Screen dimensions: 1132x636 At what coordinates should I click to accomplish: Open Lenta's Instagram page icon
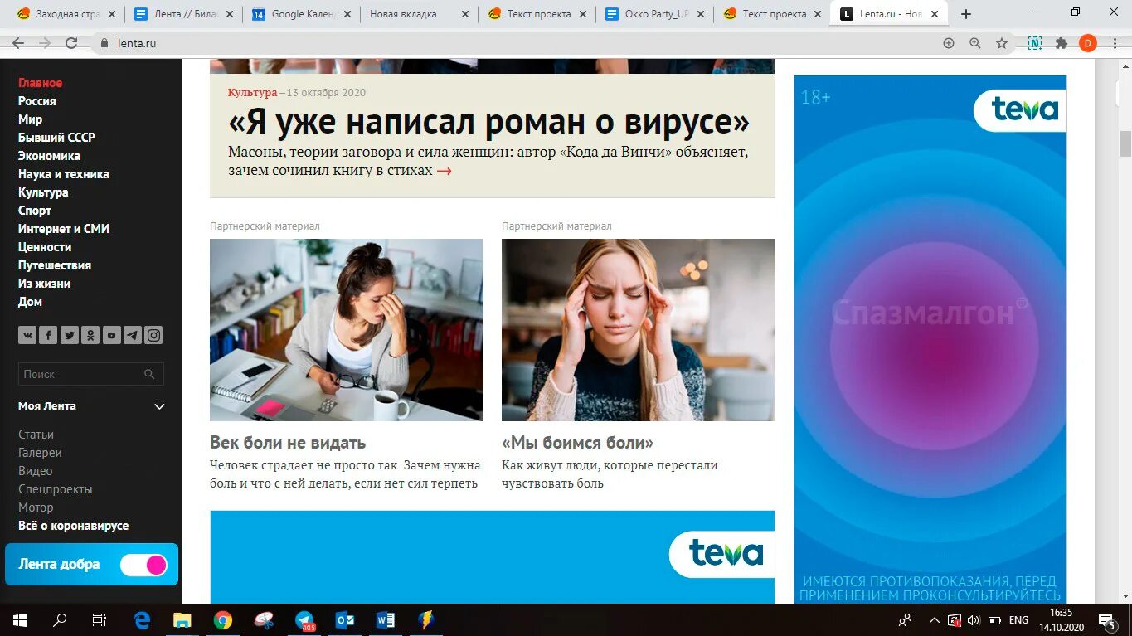pos(153,335)
